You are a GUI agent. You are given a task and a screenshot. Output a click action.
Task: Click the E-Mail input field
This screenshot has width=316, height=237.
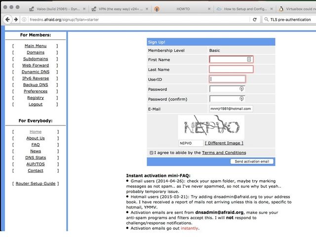[231, 109]
